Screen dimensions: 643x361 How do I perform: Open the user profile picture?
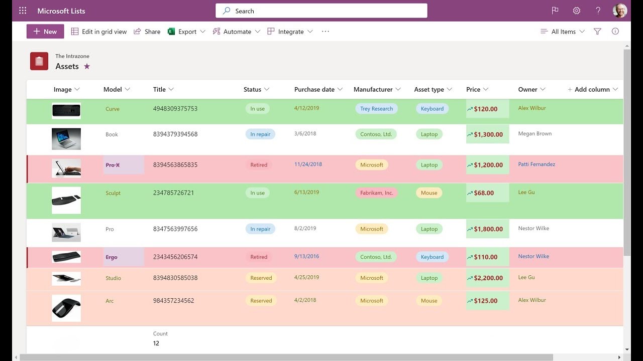point(620,11)
